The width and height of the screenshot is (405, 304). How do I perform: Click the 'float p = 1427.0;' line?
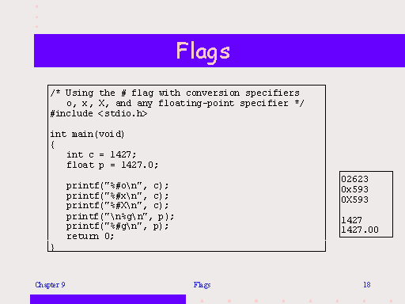tap(112, 165)
